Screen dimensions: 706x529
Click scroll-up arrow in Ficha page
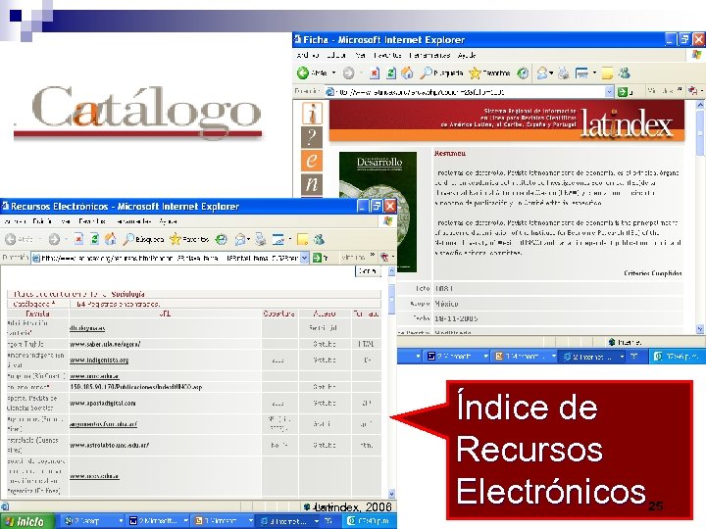[700, 105]
